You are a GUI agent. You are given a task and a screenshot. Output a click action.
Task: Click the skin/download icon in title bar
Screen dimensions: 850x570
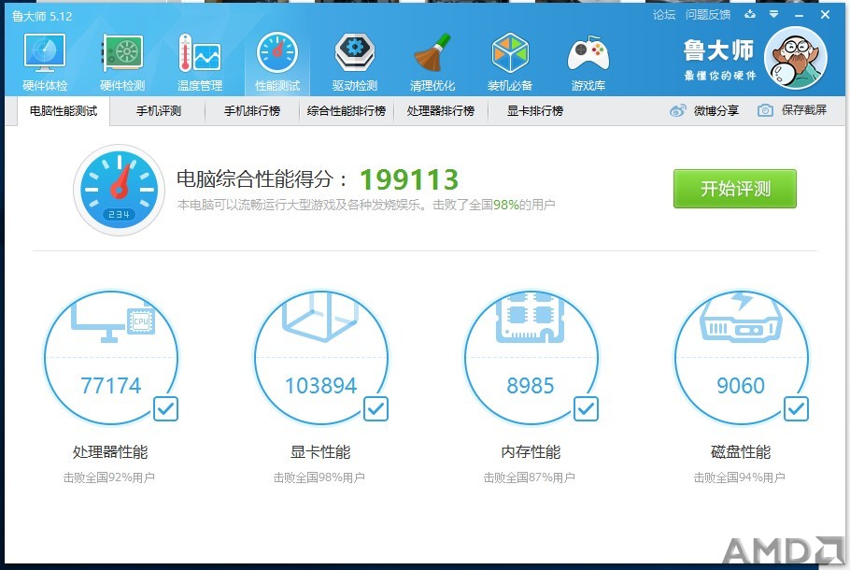coord(750,15)
